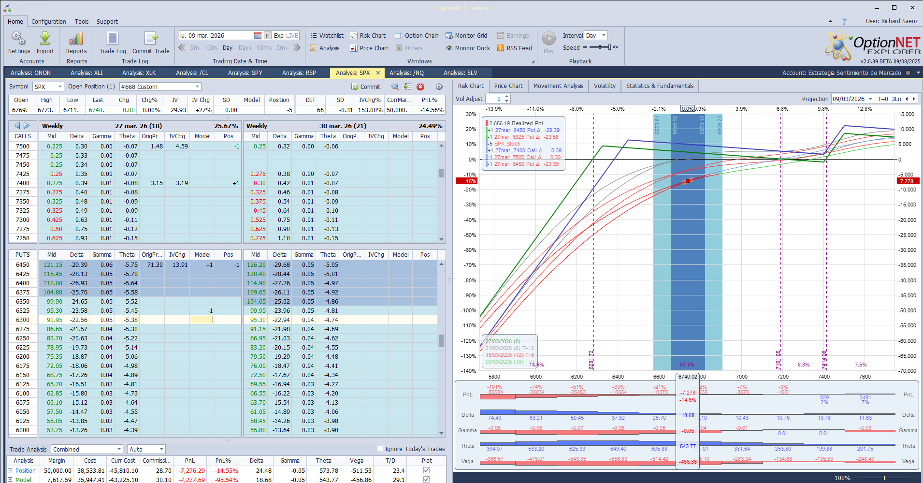Click the expiration jump icon beside Exp
This screenshot has width=923, height=483.
[267, 35]
